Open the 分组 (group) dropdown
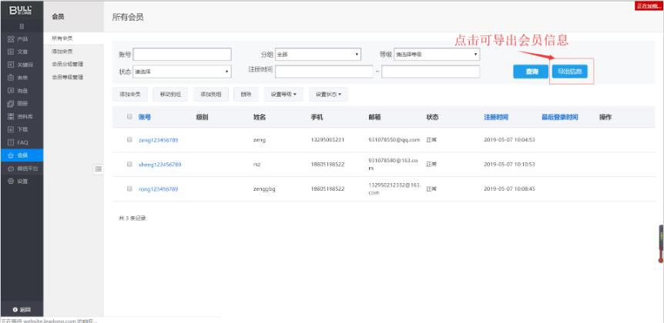The height and width of the screenshot is (323, 664). (x=318, y=55)
